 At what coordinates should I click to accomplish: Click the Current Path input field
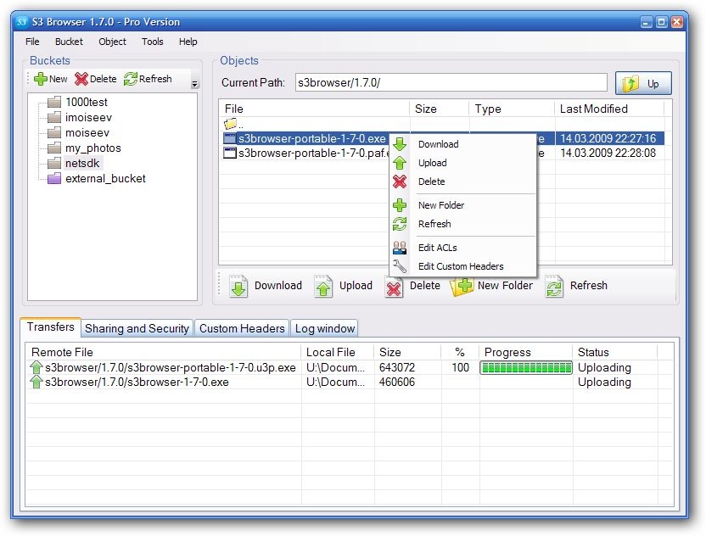pos(451,83)
